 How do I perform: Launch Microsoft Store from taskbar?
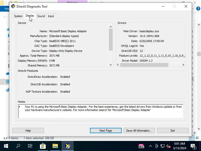(43, 146)
